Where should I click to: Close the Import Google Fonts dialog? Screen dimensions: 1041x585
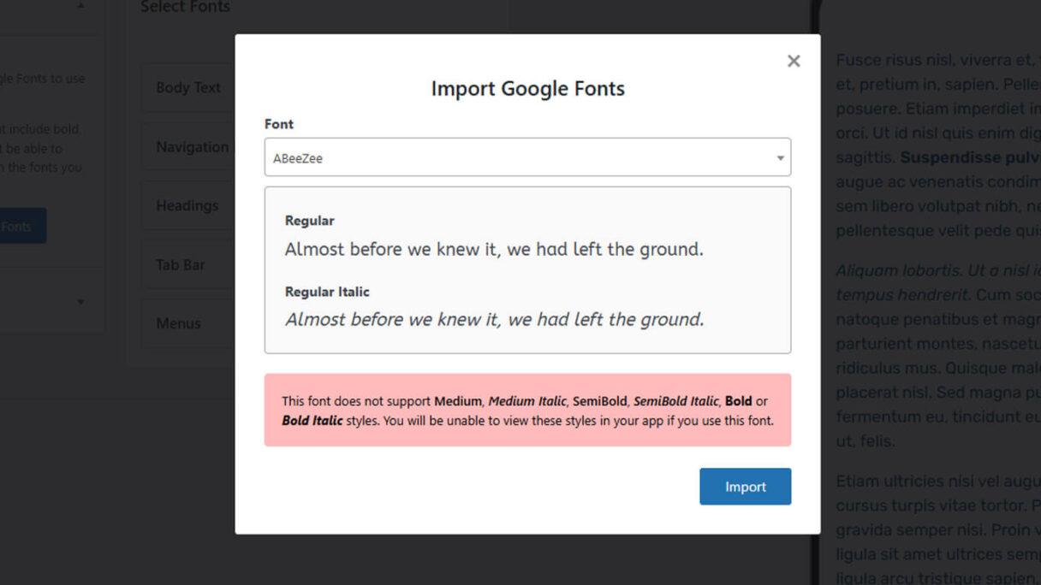[x=794, y=61]
